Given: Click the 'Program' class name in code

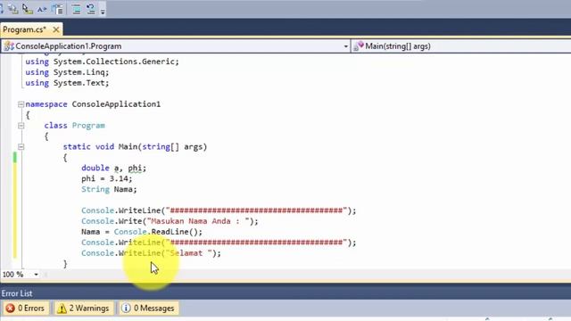Looking at the screenshot, I should [x=88, y=126].
